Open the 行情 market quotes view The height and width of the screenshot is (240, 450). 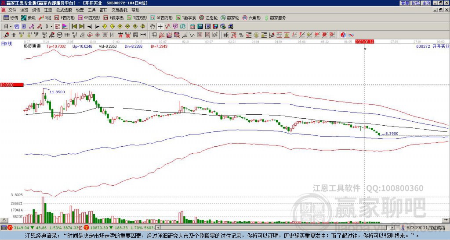pos(11,18)
